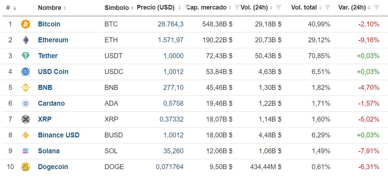Click the BNB yellow logo icon
The width and height of the screenshot is (388, 179).
click(x=25, y=87)
